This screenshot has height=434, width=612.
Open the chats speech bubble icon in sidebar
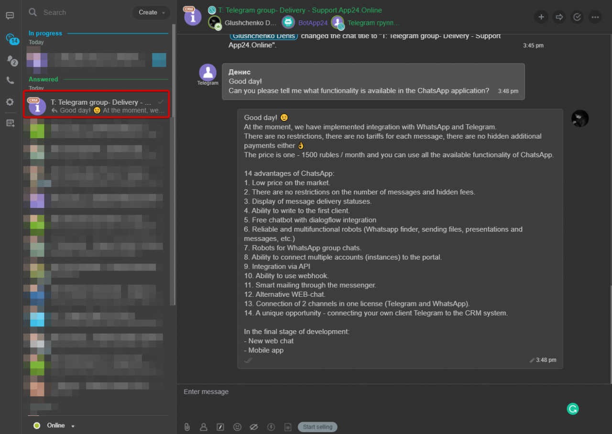10,16
